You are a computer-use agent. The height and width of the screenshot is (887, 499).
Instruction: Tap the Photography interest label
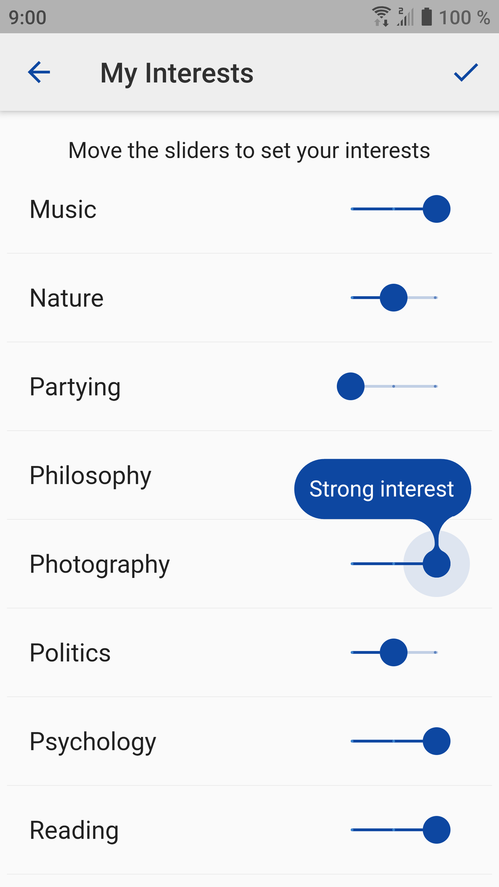pyautogui.click(x=100, y=564)
